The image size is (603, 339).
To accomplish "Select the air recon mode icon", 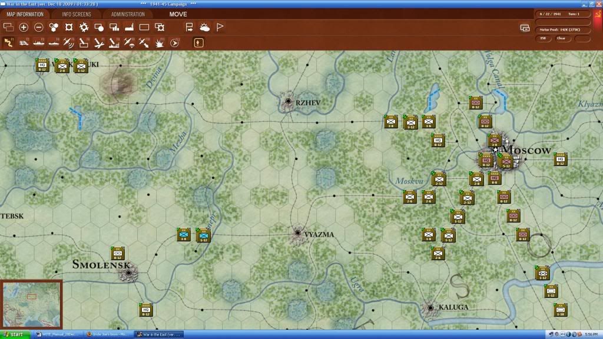I will pyautogui.click(x=69, y=42).
